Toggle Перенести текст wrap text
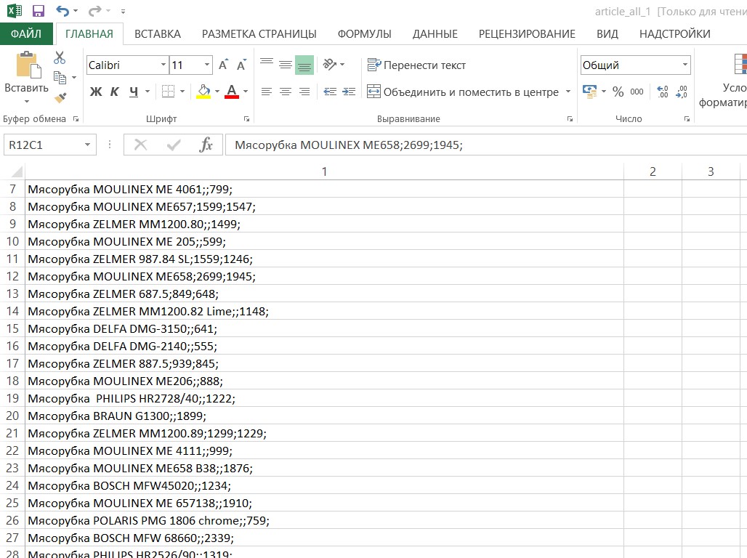747x558 pixels. click(x=416, y=65)
